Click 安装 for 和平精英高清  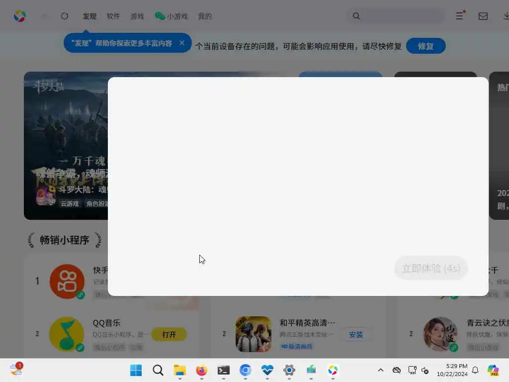click(356, 335)
